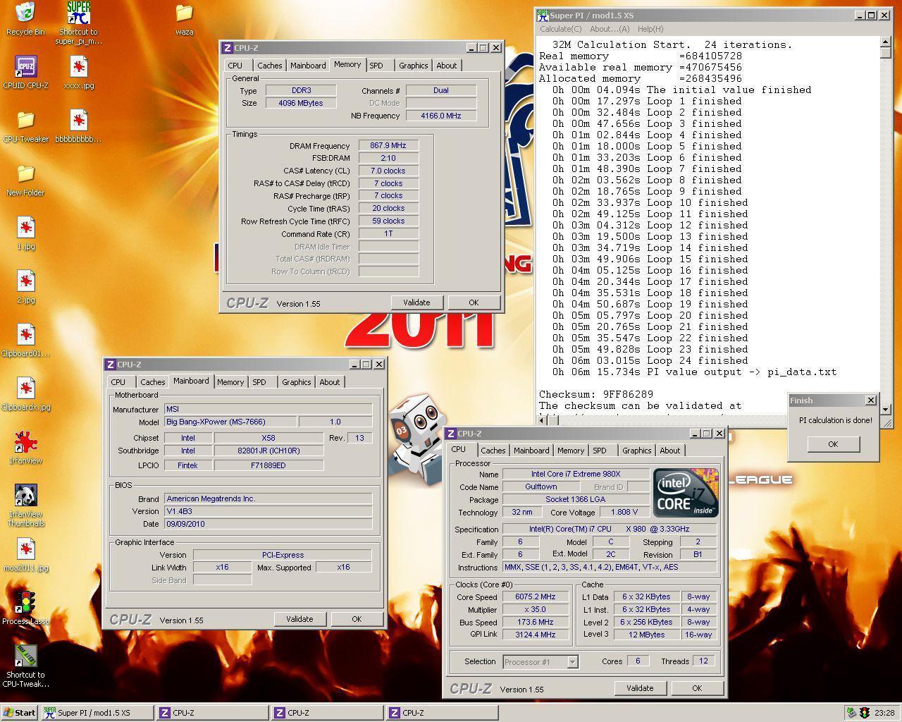Switch to Mainboard tab in Memory CPU-Z window
This screenshot has height=722, width=902.
coord(308,66)
